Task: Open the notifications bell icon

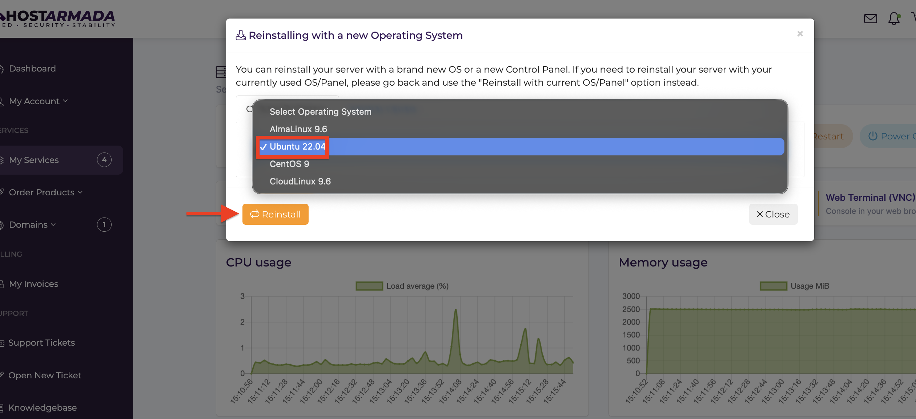Action: (894, 19)
